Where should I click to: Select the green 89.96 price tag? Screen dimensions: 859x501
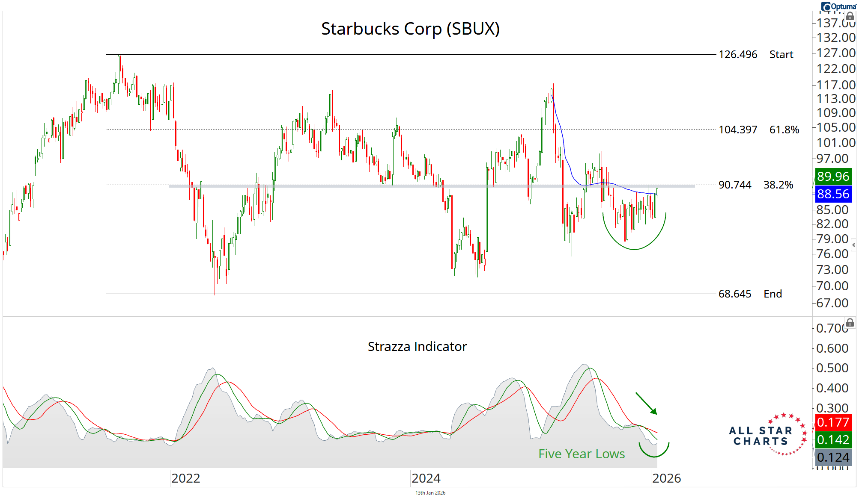click(832, 176)
